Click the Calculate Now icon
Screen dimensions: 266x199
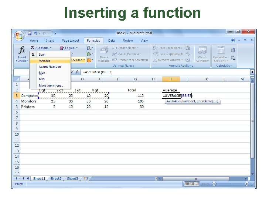coord(233,50)
